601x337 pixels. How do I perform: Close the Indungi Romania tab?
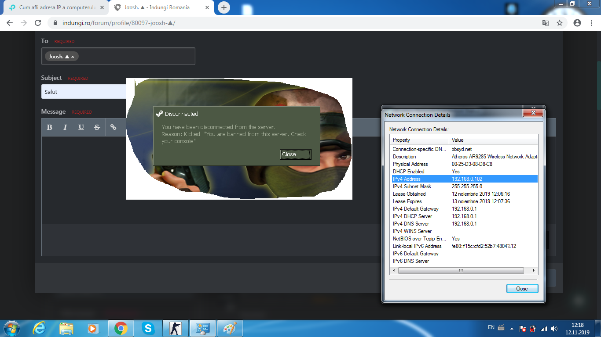(x=206, y=7)
